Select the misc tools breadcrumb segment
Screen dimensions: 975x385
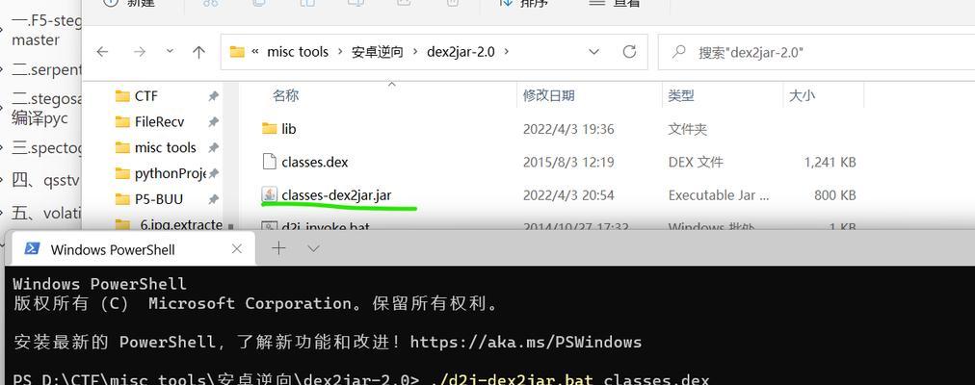298,52
